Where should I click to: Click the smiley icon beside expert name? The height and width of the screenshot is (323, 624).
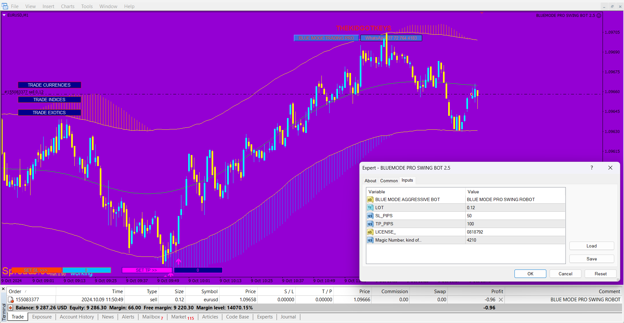coord(599,15)
